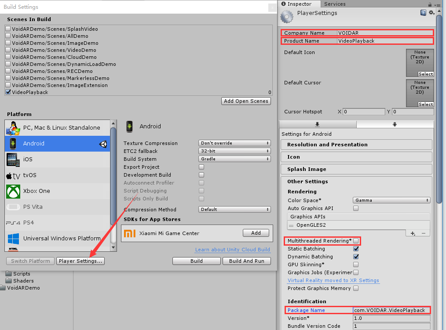Toggle the Inspector lock icon

pos(430,4)
